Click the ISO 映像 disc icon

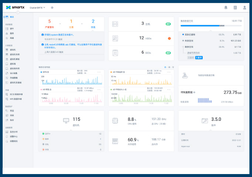point(7,73)
